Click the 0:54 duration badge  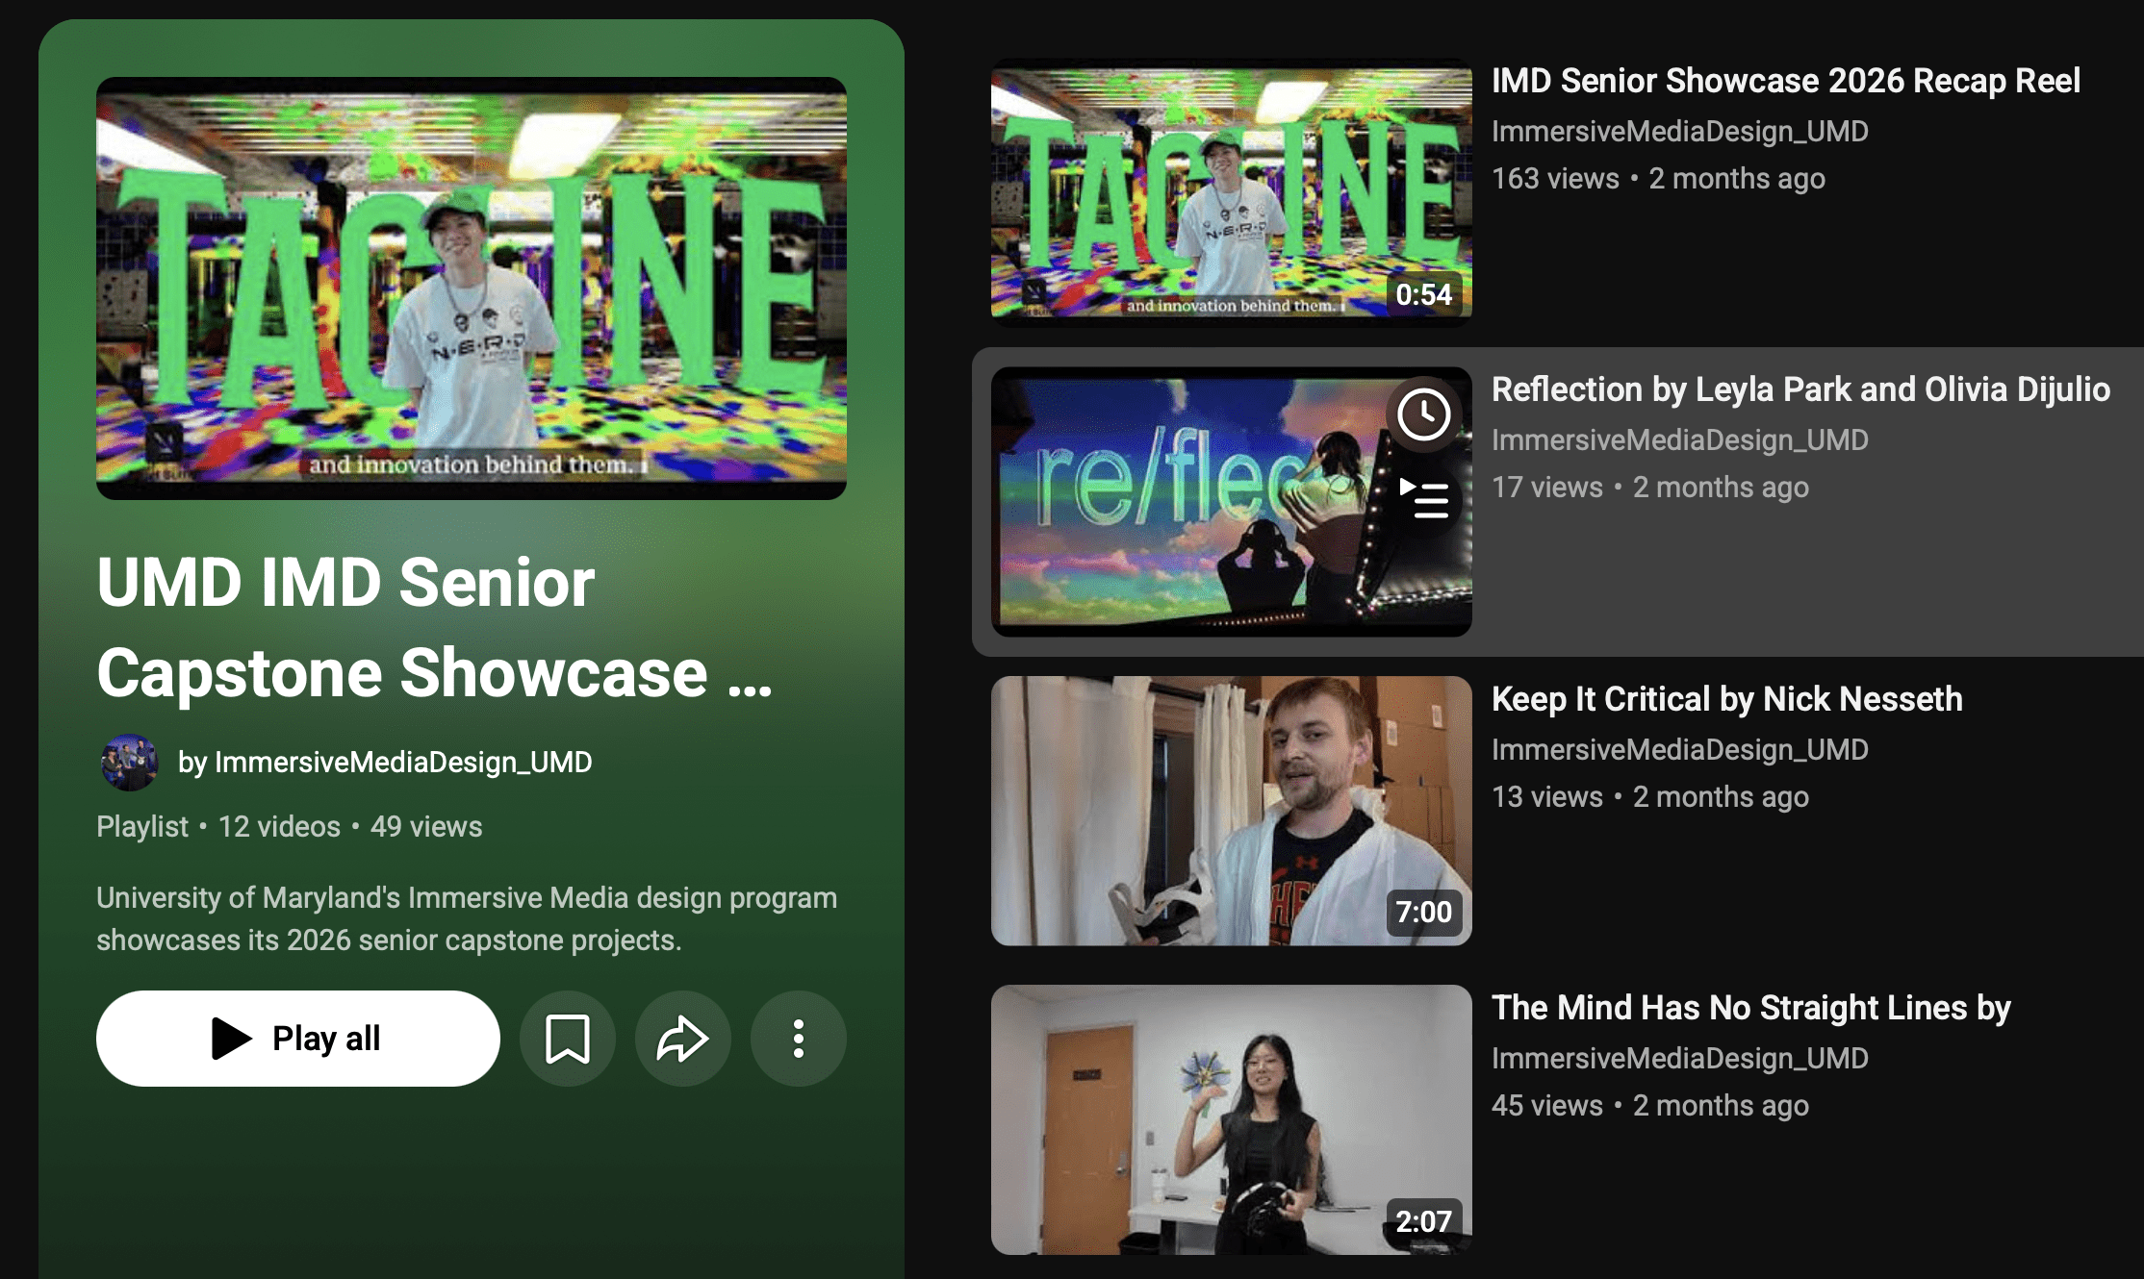pyautogui.click(x=1424, y=294)
